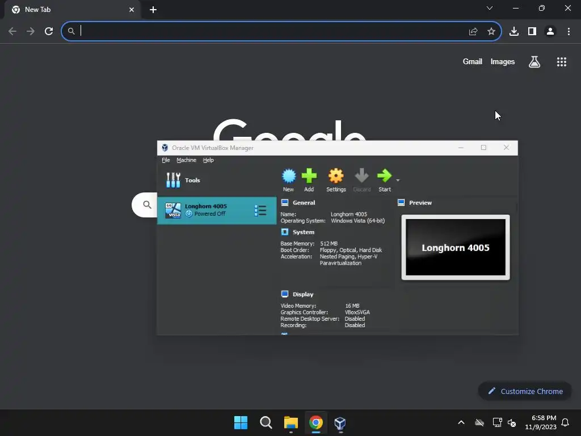Image resolution: width=581 pixels, height=436 pixels.
Task: Click the Customize Chrome button
Action: tap(525, 391)
